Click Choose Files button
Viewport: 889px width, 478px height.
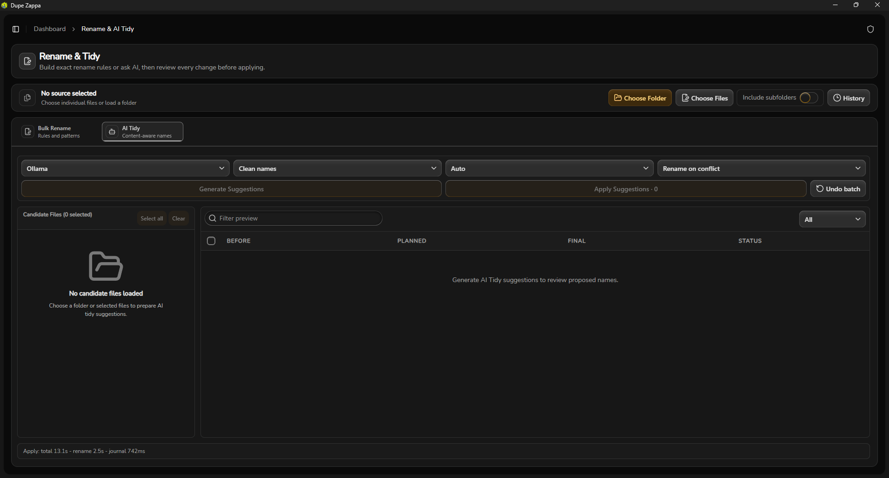[704, 98]
